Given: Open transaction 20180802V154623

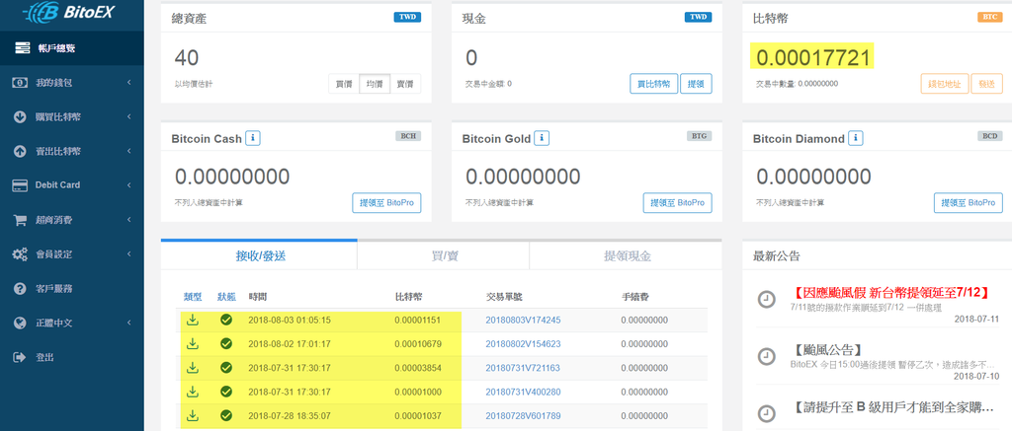Looking at the screenshot, I should coord(523,344).
